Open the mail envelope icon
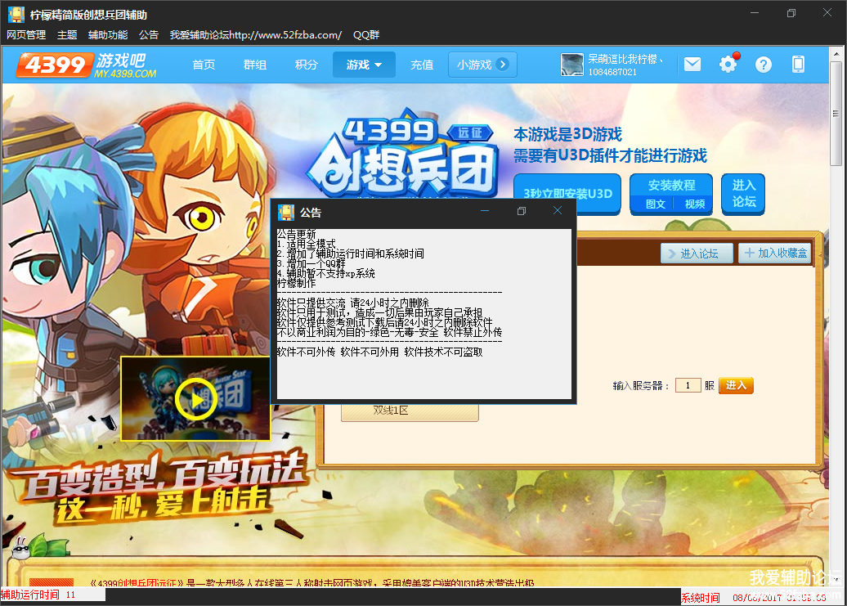 (692, 65)
